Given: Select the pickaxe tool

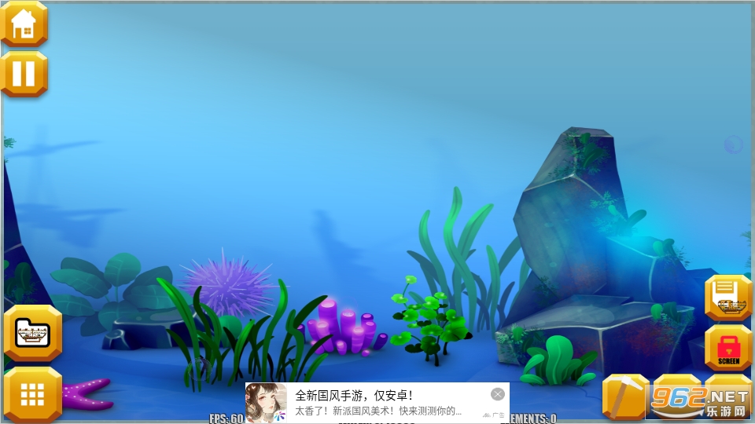Looking at the screenshot, I should point(625,397).
